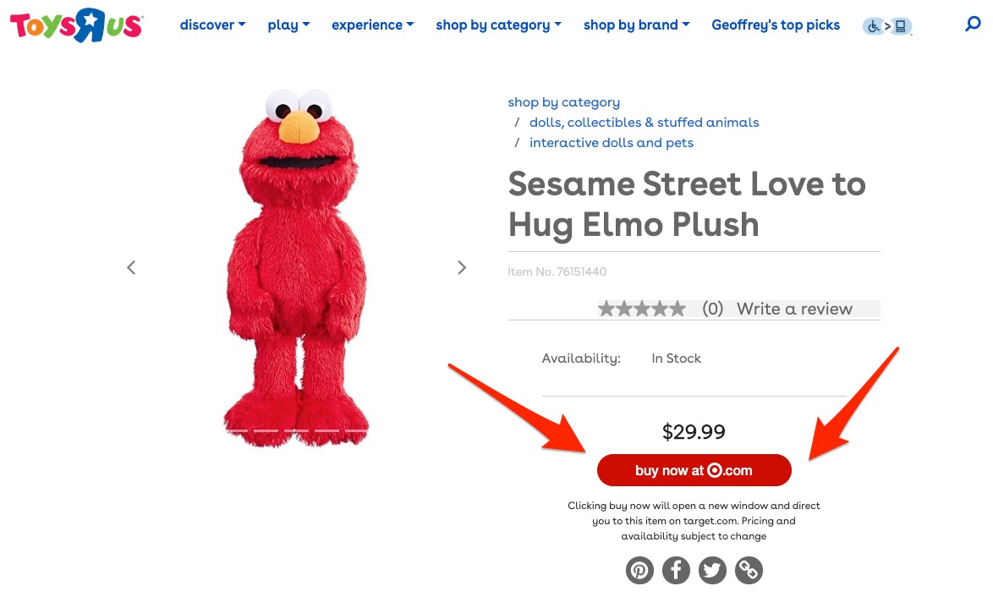The height and width of the screenshot is (597, 993).
Task: Open interactive dolls and pets breadcrumb
Action: tap(612, 142)
